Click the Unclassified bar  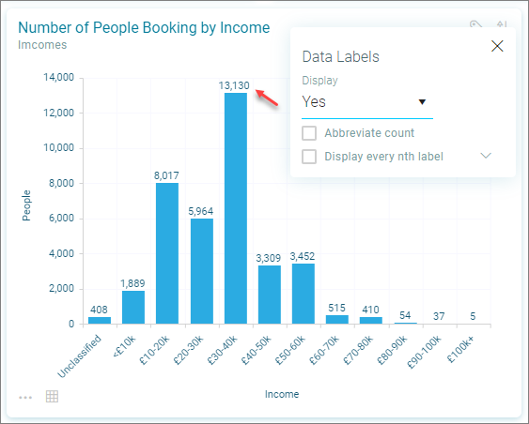pos(100,320)
